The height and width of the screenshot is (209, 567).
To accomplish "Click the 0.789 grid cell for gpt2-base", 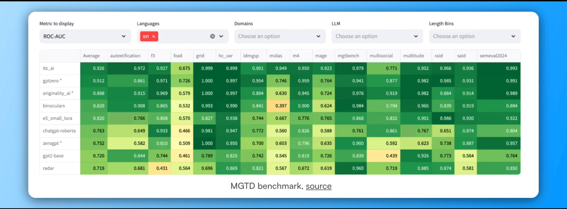I will [204, 156].
